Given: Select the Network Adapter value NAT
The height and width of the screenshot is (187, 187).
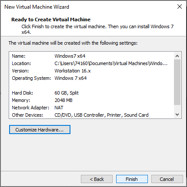Looking at the screenshot, I should (59, 108).
